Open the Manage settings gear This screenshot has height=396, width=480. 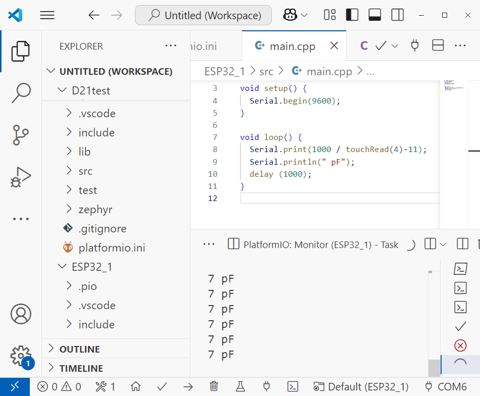(21, 355)
